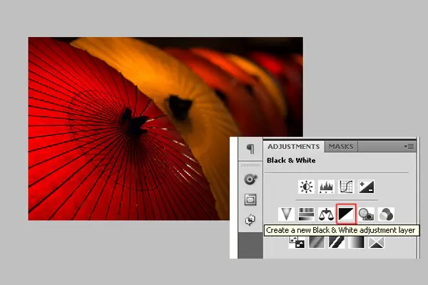
Task: Click the Selective Color icon
Action: (x=375, y=243)
